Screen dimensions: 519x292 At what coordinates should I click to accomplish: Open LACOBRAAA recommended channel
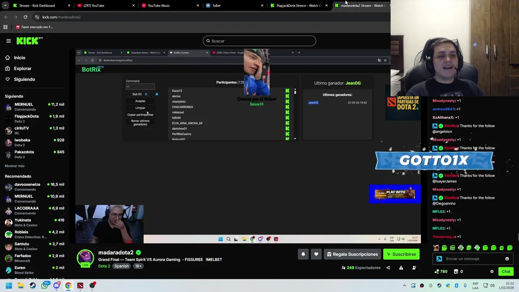pyautogui.click(x=34, y=210)
